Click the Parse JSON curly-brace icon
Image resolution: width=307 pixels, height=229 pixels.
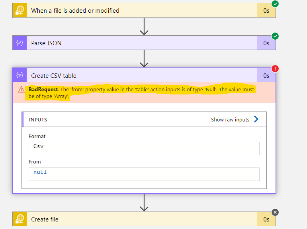(x=20, y=43)
